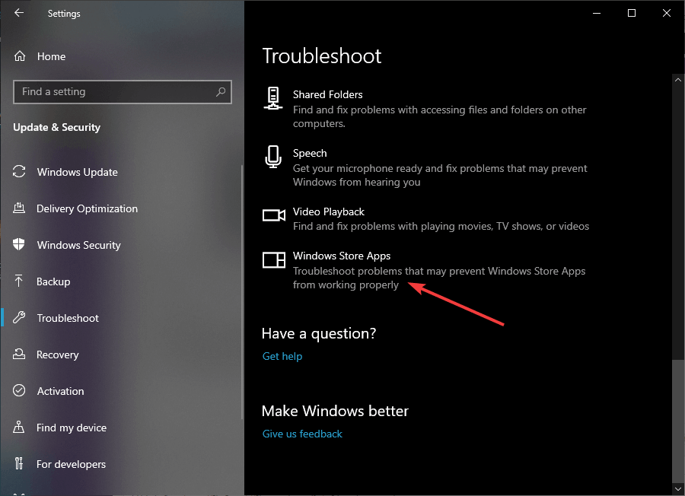
Task: Go to the Activation page
Action: coord(60,391)
